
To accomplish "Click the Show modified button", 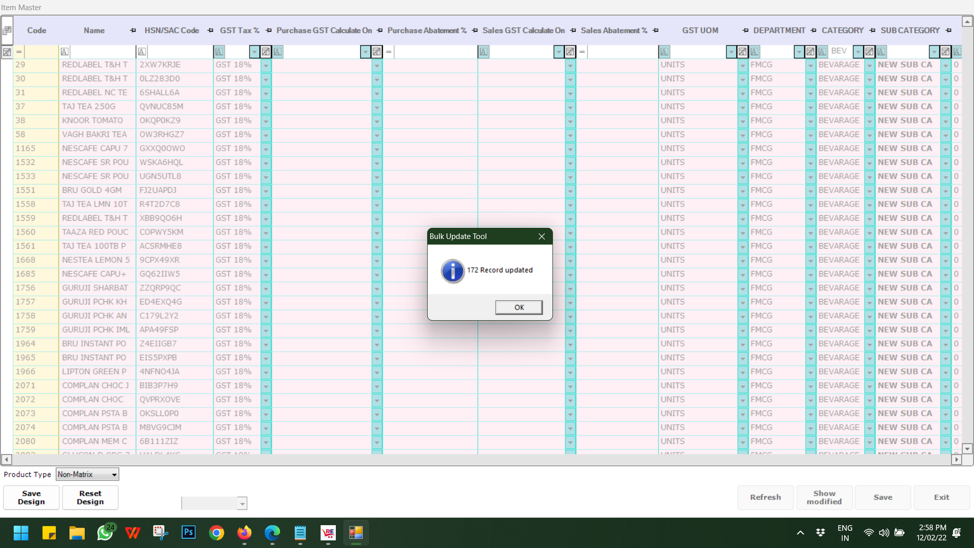I will pos(824,497).
